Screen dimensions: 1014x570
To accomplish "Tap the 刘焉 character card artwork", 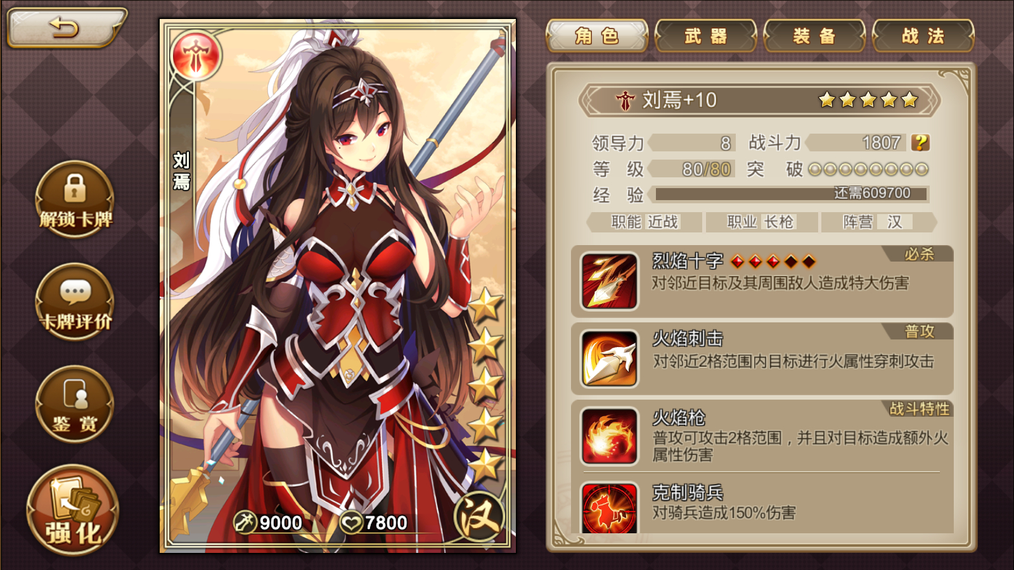I will 338,285.
